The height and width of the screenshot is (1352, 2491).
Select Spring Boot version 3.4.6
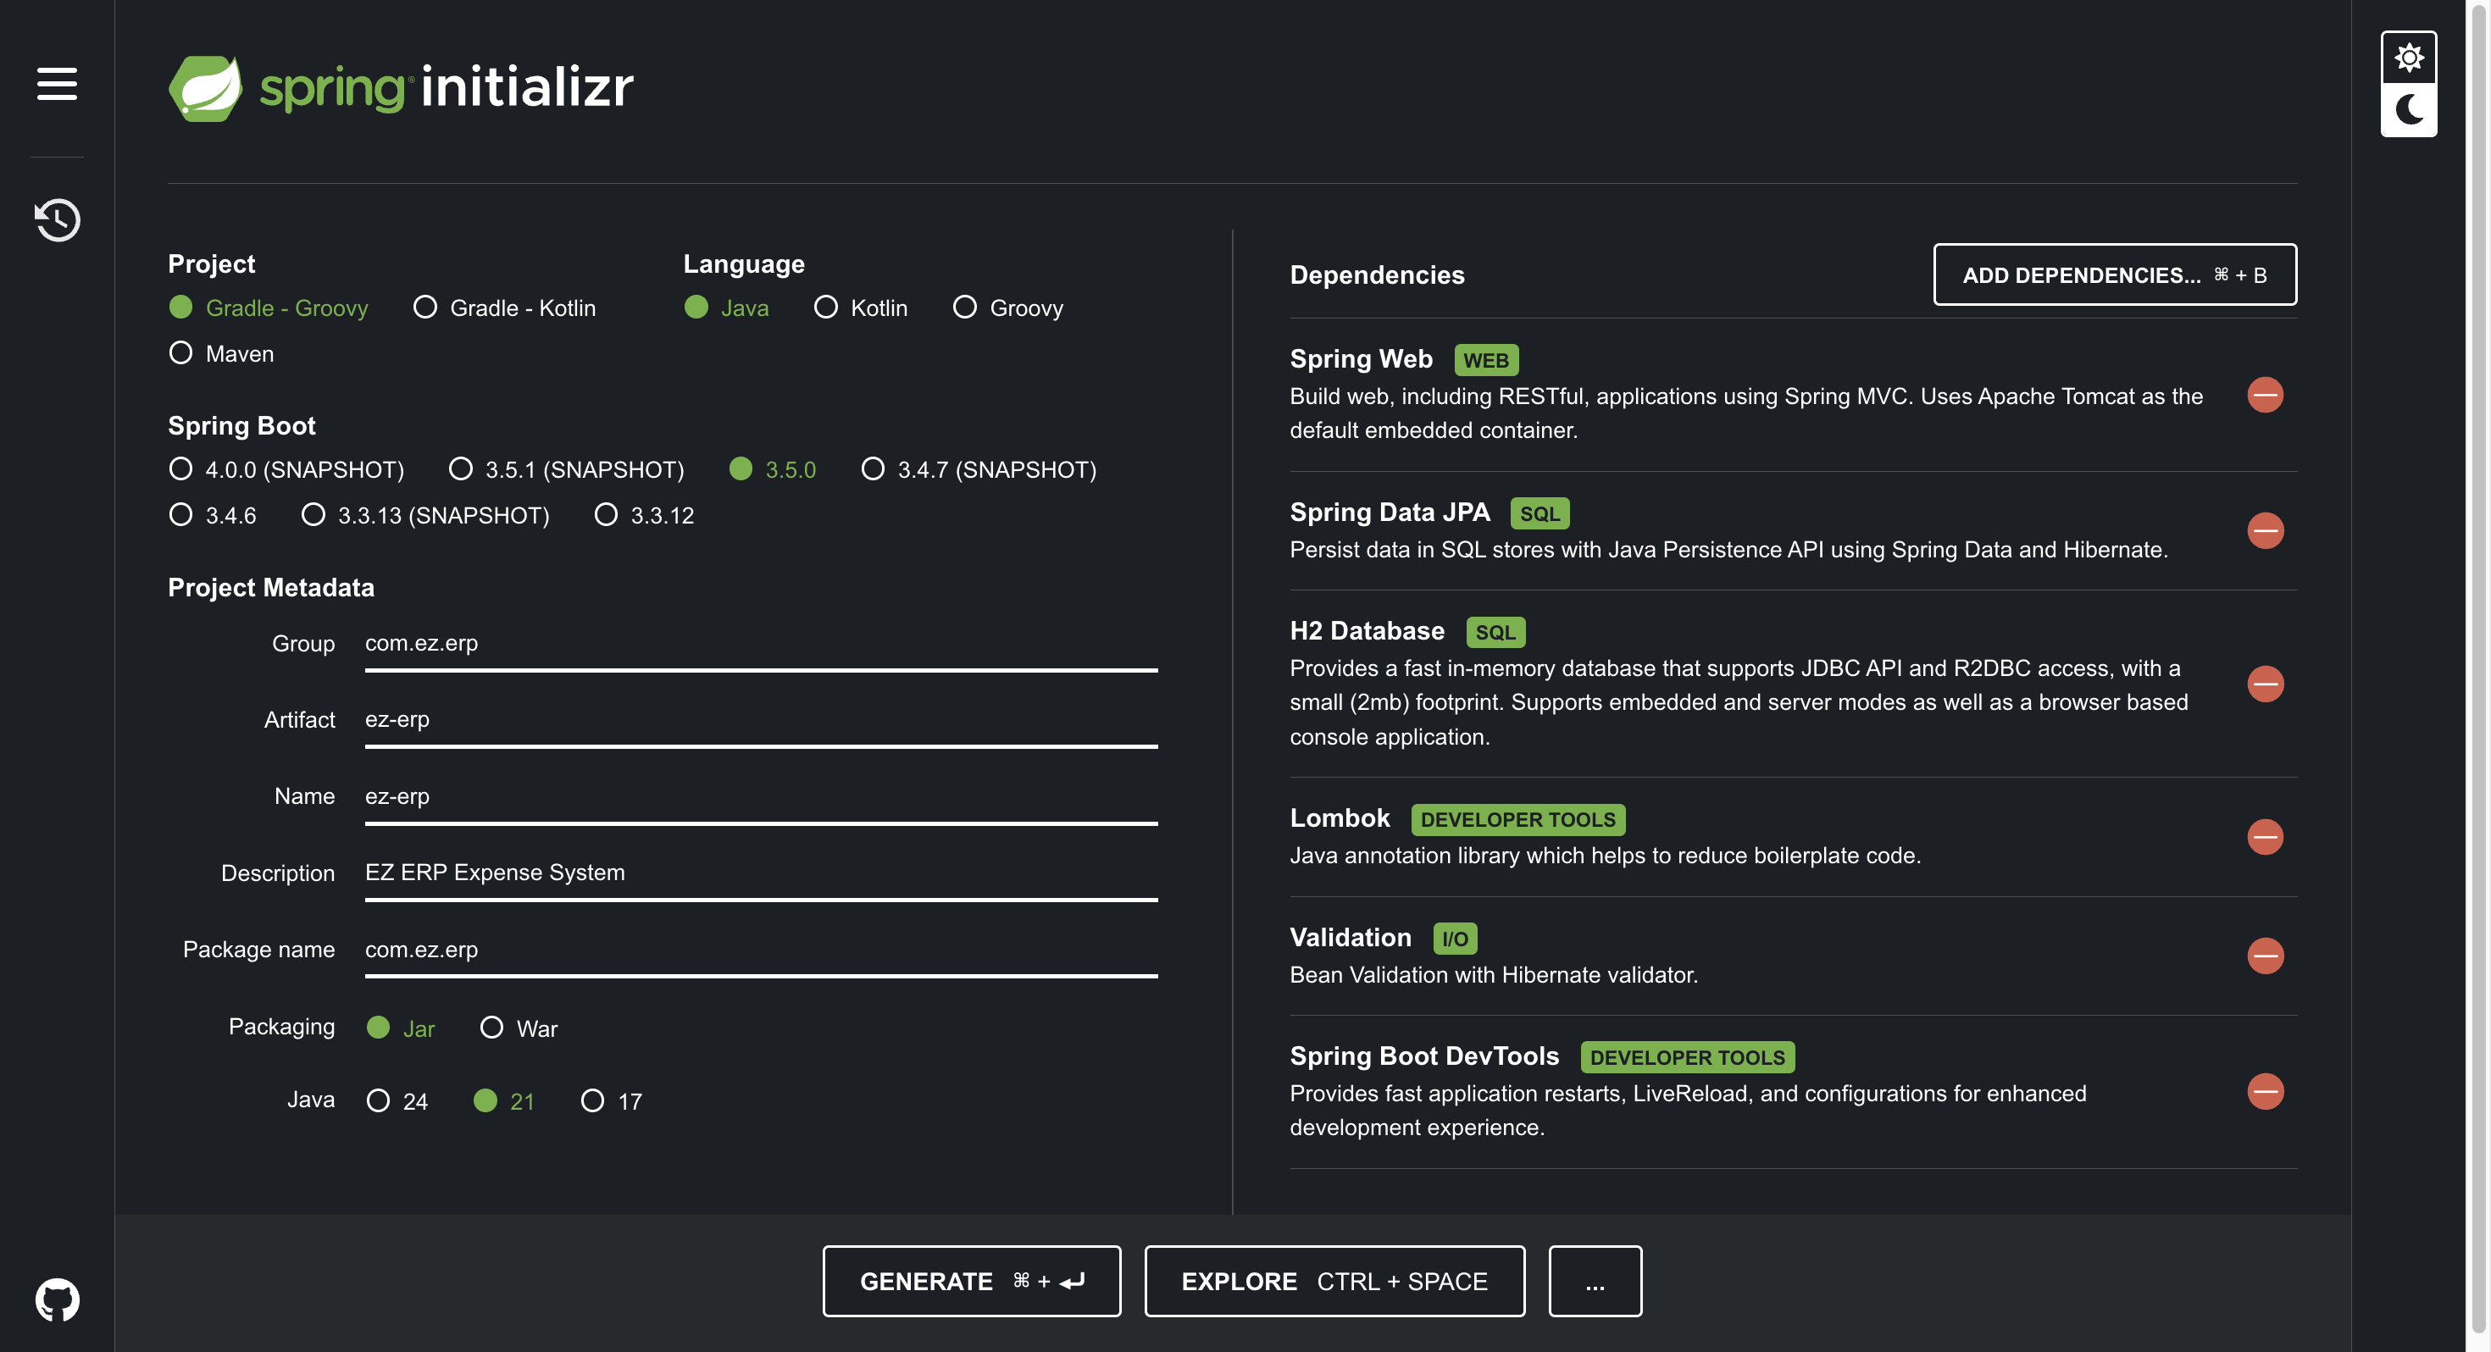[x=180, y=514]
